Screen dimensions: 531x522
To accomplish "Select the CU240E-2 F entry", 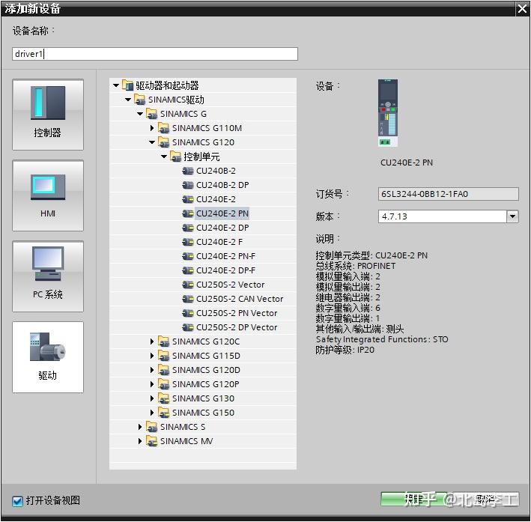I will (x=219, y=242).
